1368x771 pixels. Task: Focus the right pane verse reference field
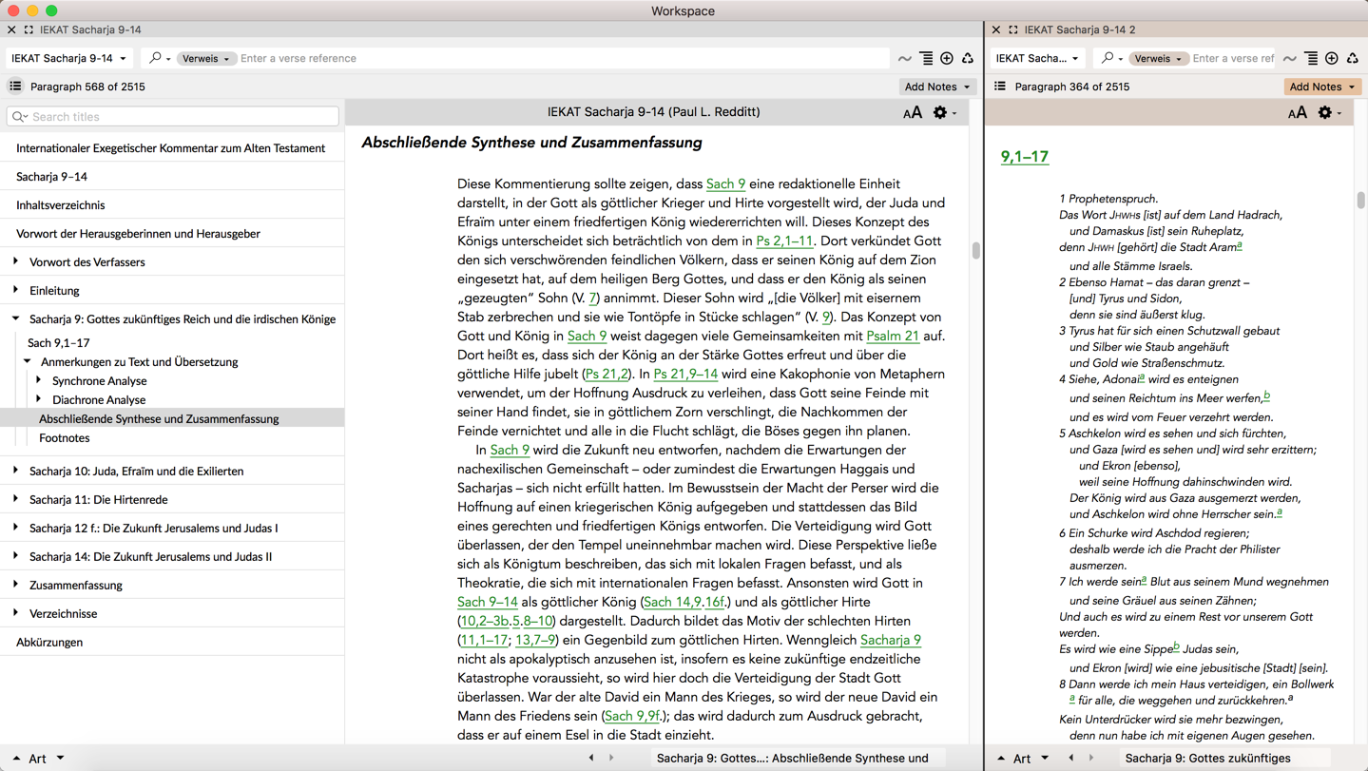pyautogui.click(x=1233, y=58)
